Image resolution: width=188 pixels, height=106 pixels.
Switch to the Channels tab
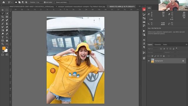[x=158, y=44]
